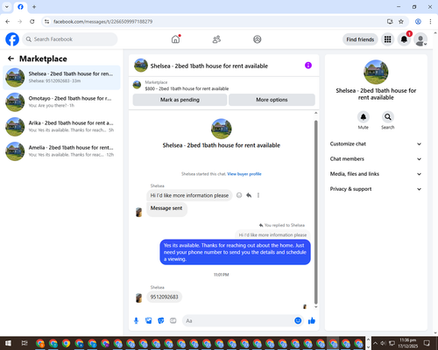
Task: Open the Amelia conversation in the list
Action: point(61,150)
